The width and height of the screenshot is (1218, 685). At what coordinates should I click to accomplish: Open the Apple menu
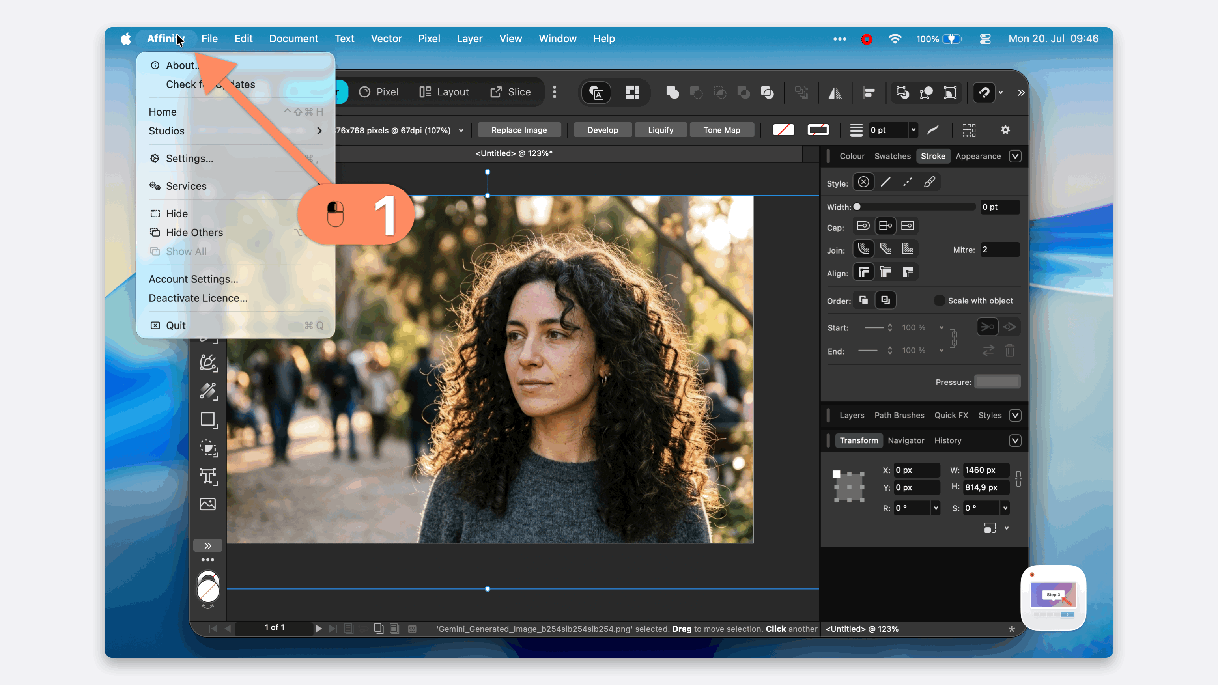(x=125, y=39)
